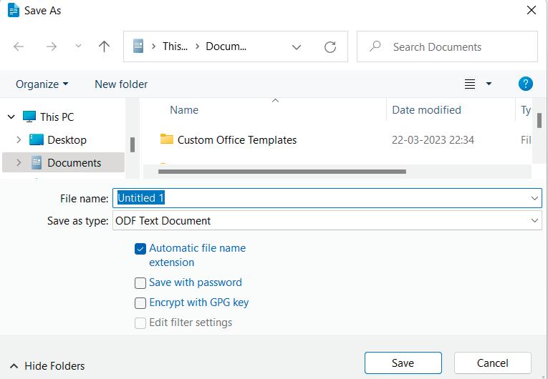Open recent locations dropdown arrow
This screenshot has height=379, width=548.
point(78,46)
